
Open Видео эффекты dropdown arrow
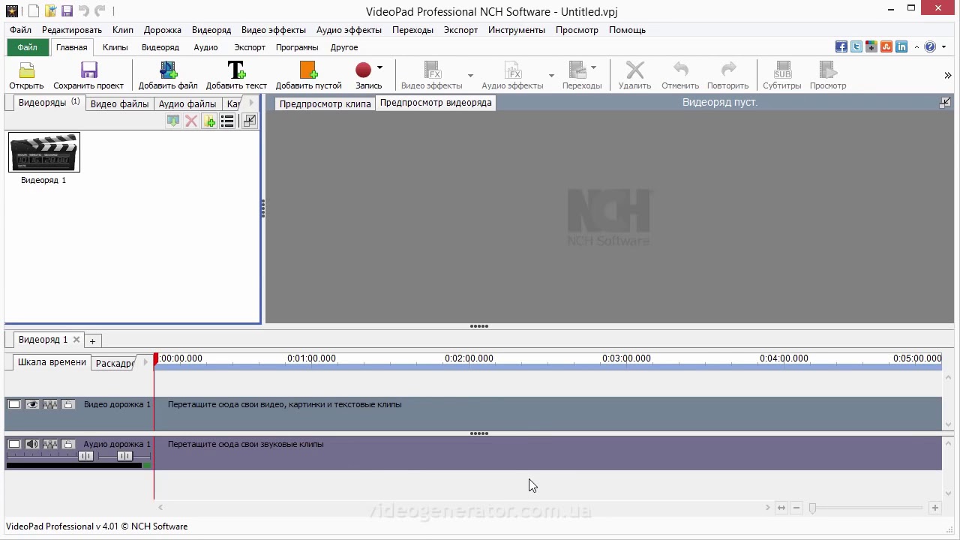pos(470,76)
